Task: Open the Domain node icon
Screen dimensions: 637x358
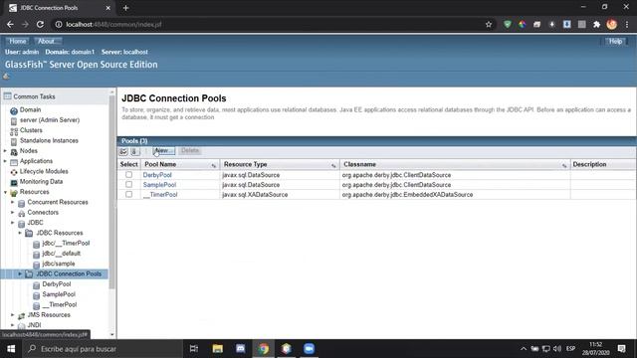Action: pyautogui.click(x=14, y=110)
